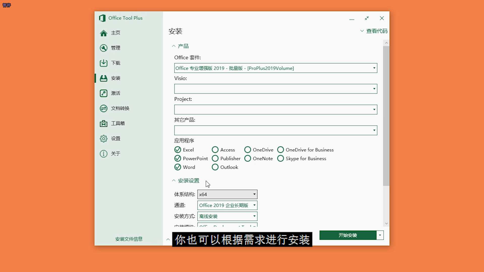Open the 工具箱 toolbox icon
Viewport: 484px width, 272px height.
click(103, 123)
